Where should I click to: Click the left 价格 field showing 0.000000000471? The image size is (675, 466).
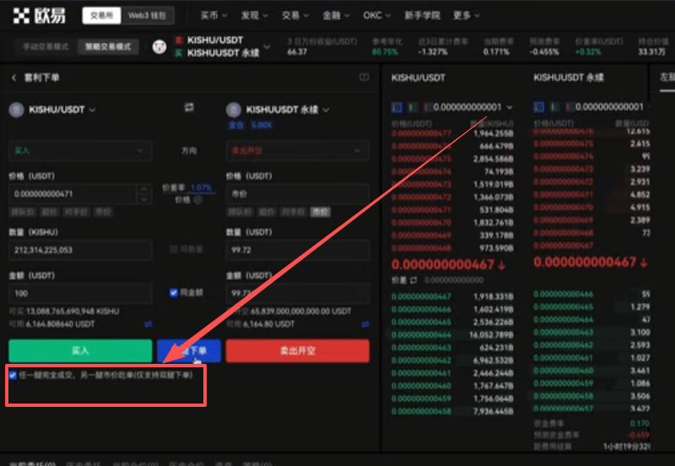coord(73,194)
